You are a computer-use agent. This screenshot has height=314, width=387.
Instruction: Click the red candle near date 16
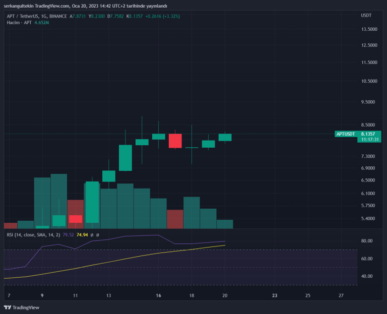click(x=175, y=141)
